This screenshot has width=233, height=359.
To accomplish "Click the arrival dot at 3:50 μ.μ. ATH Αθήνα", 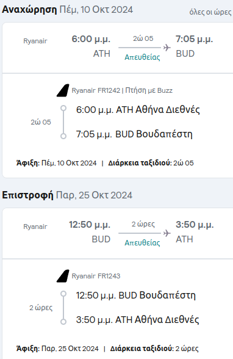I will 63,321.
